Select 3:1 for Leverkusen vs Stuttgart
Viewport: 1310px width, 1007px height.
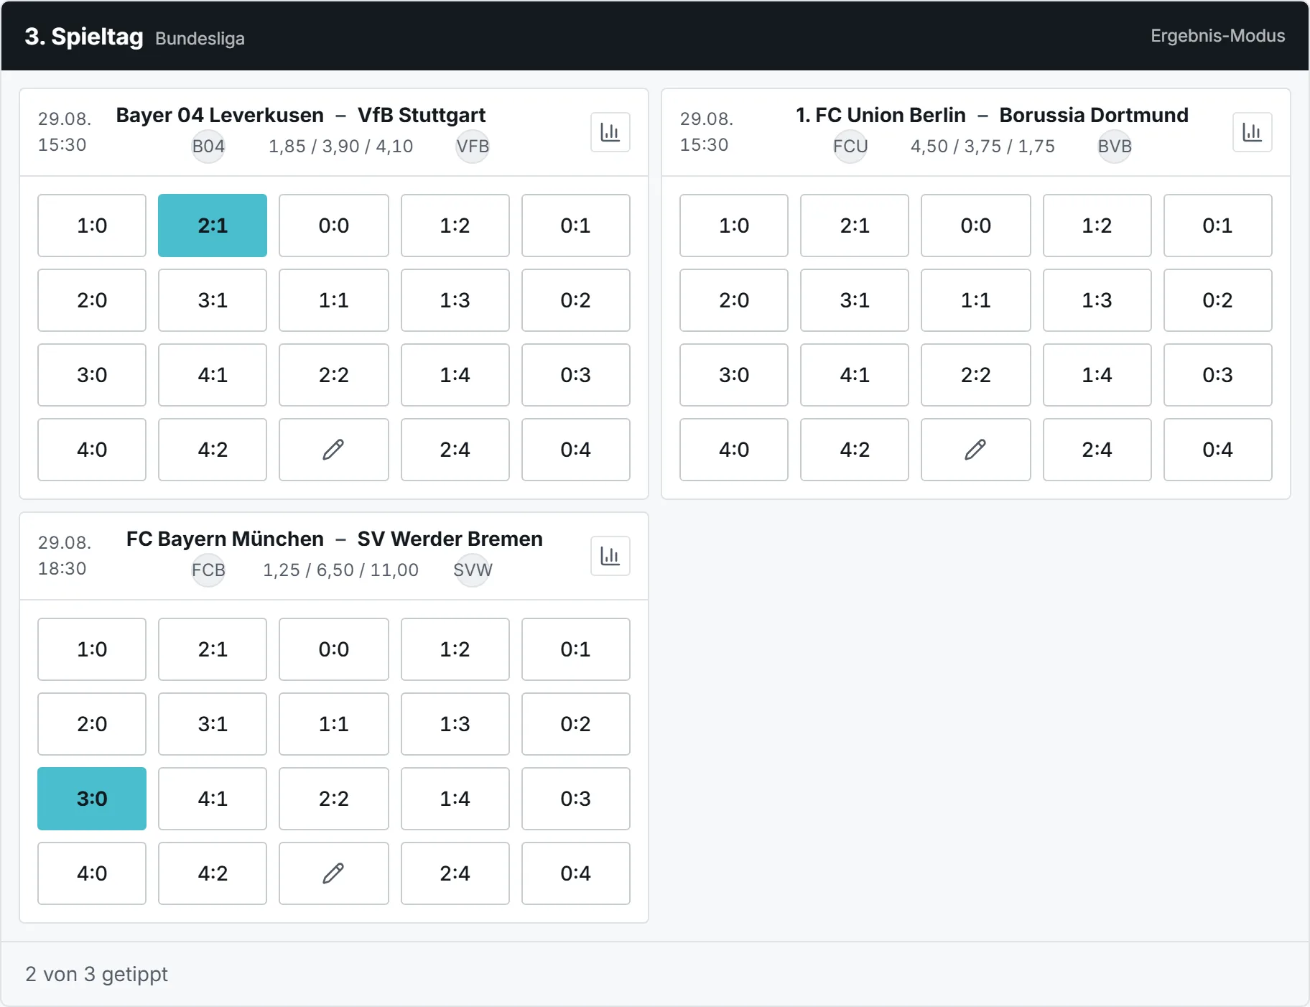coord(213,300)
